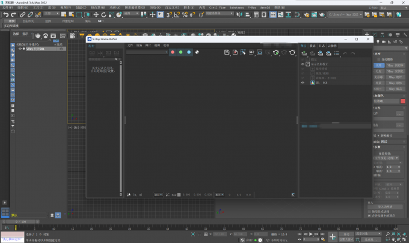
Task: Hide Source RGB layer eye icon
Action: pos(303,82)
